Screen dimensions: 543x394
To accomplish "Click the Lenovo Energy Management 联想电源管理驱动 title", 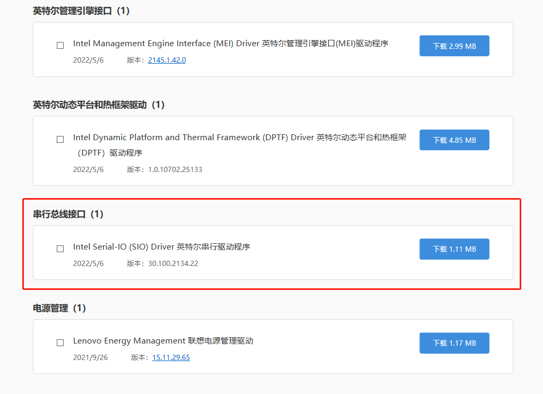I will tap(163, 341).
